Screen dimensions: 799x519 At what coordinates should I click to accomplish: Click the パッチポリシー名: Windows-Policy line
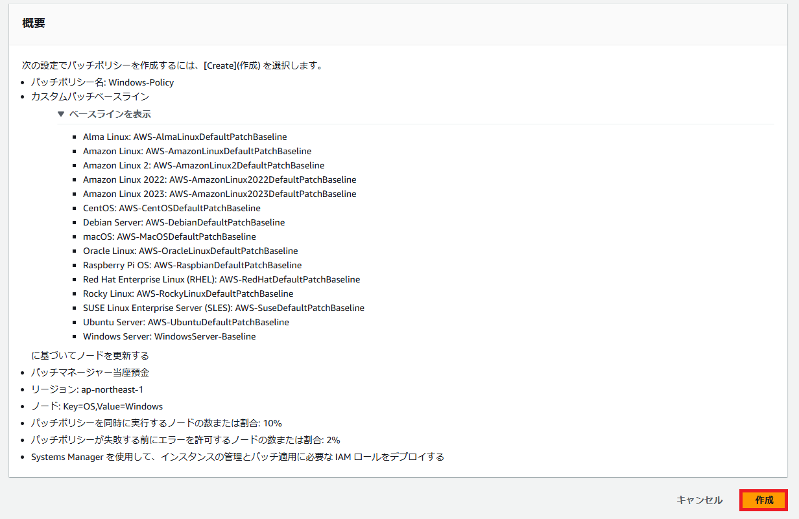[102, 82]
